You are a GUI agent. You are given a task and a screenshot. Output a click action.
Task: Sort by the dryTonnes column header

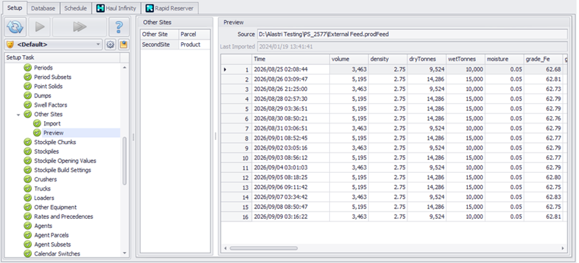(427, 59)
